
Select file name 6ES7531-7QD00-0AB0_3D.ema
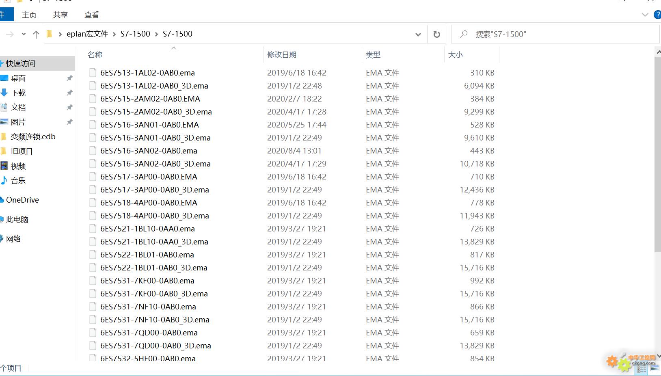(x=156, y=346)
